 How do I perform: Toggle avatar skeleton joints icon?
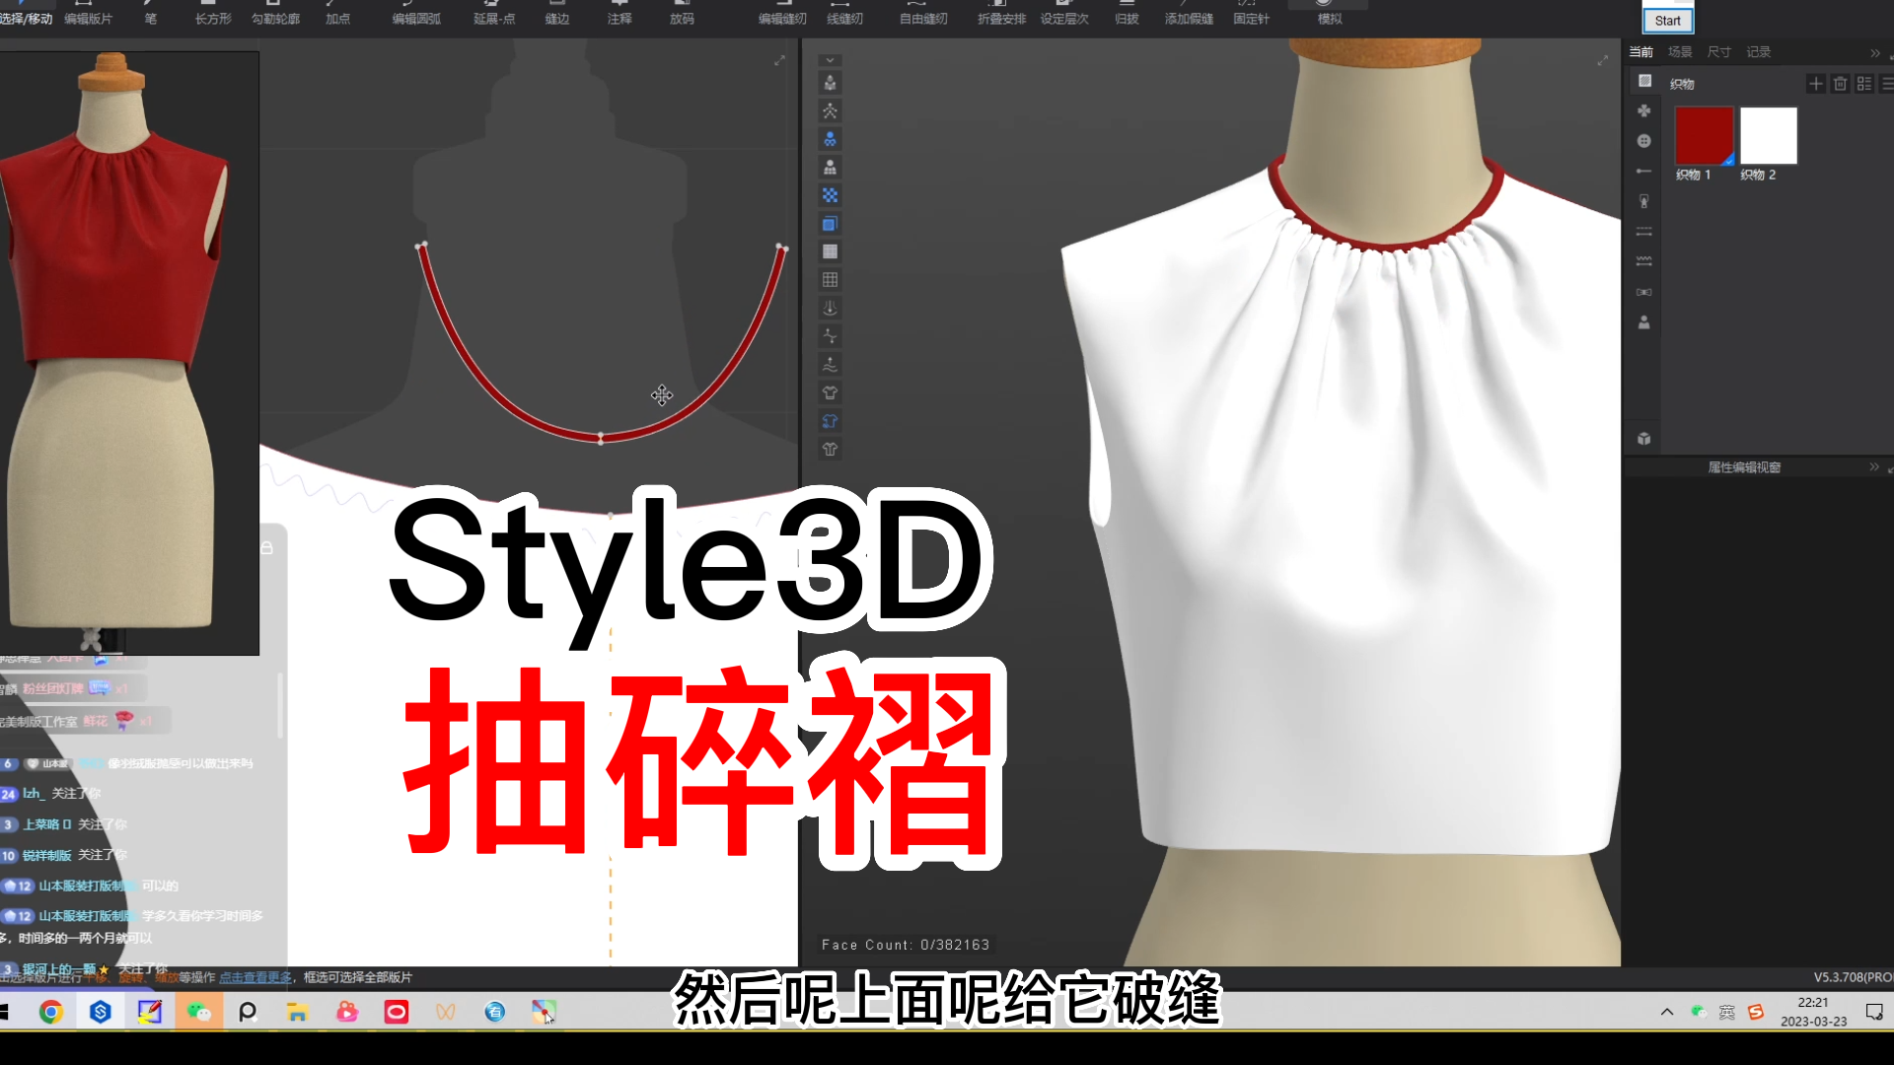[830, 110]
